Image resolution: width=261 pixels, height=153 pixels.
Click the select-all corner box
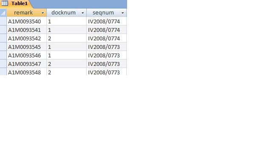click(x=3, y=13)
